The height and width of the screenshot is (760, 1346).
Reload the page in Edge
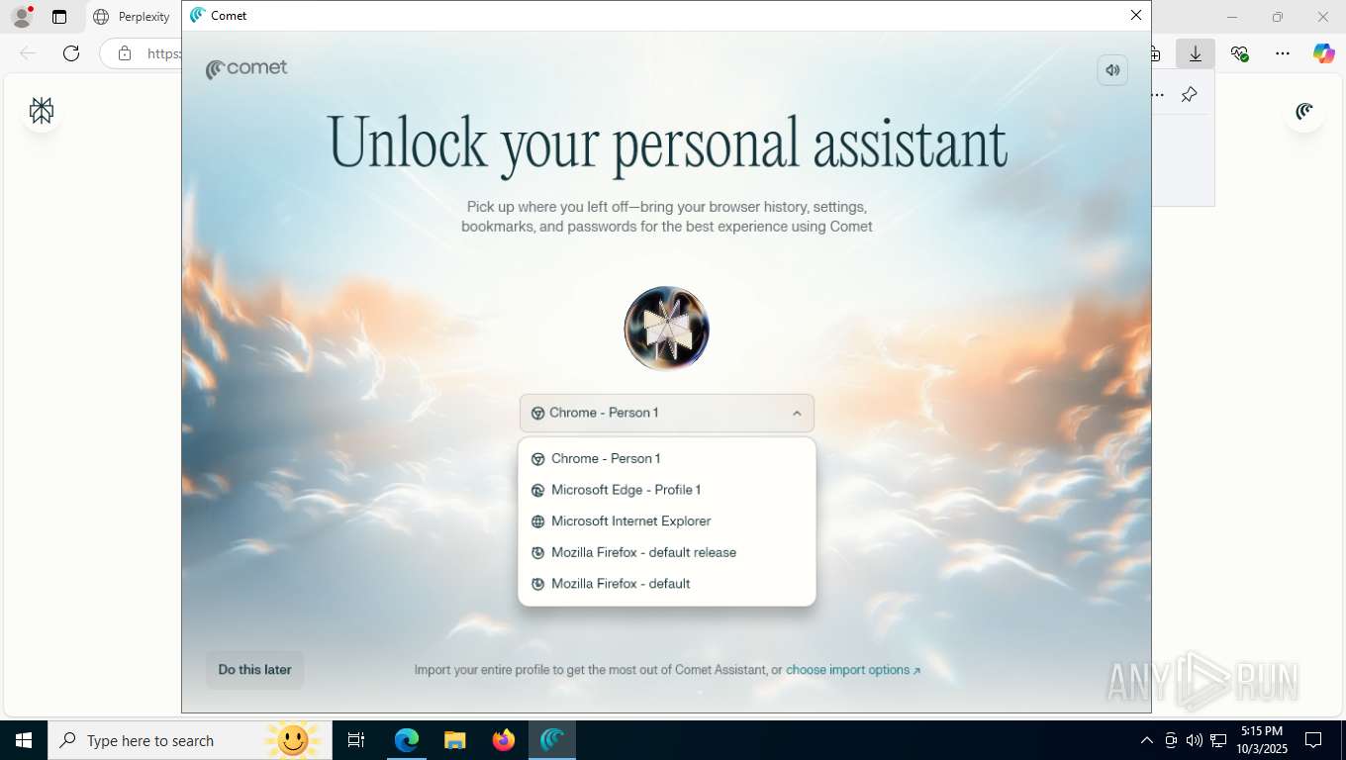click(x=71, y=53)
